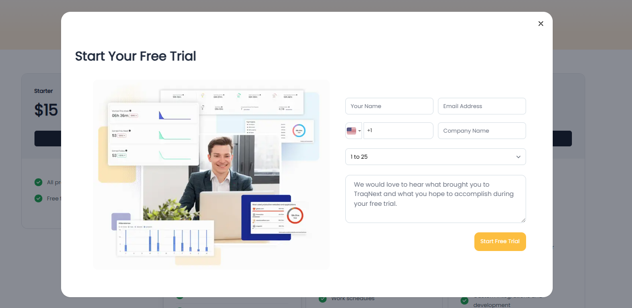The width and height of the screenshot is (632, 308).
Task: Select the present legend option on Attendance chart
Action: 149,227
